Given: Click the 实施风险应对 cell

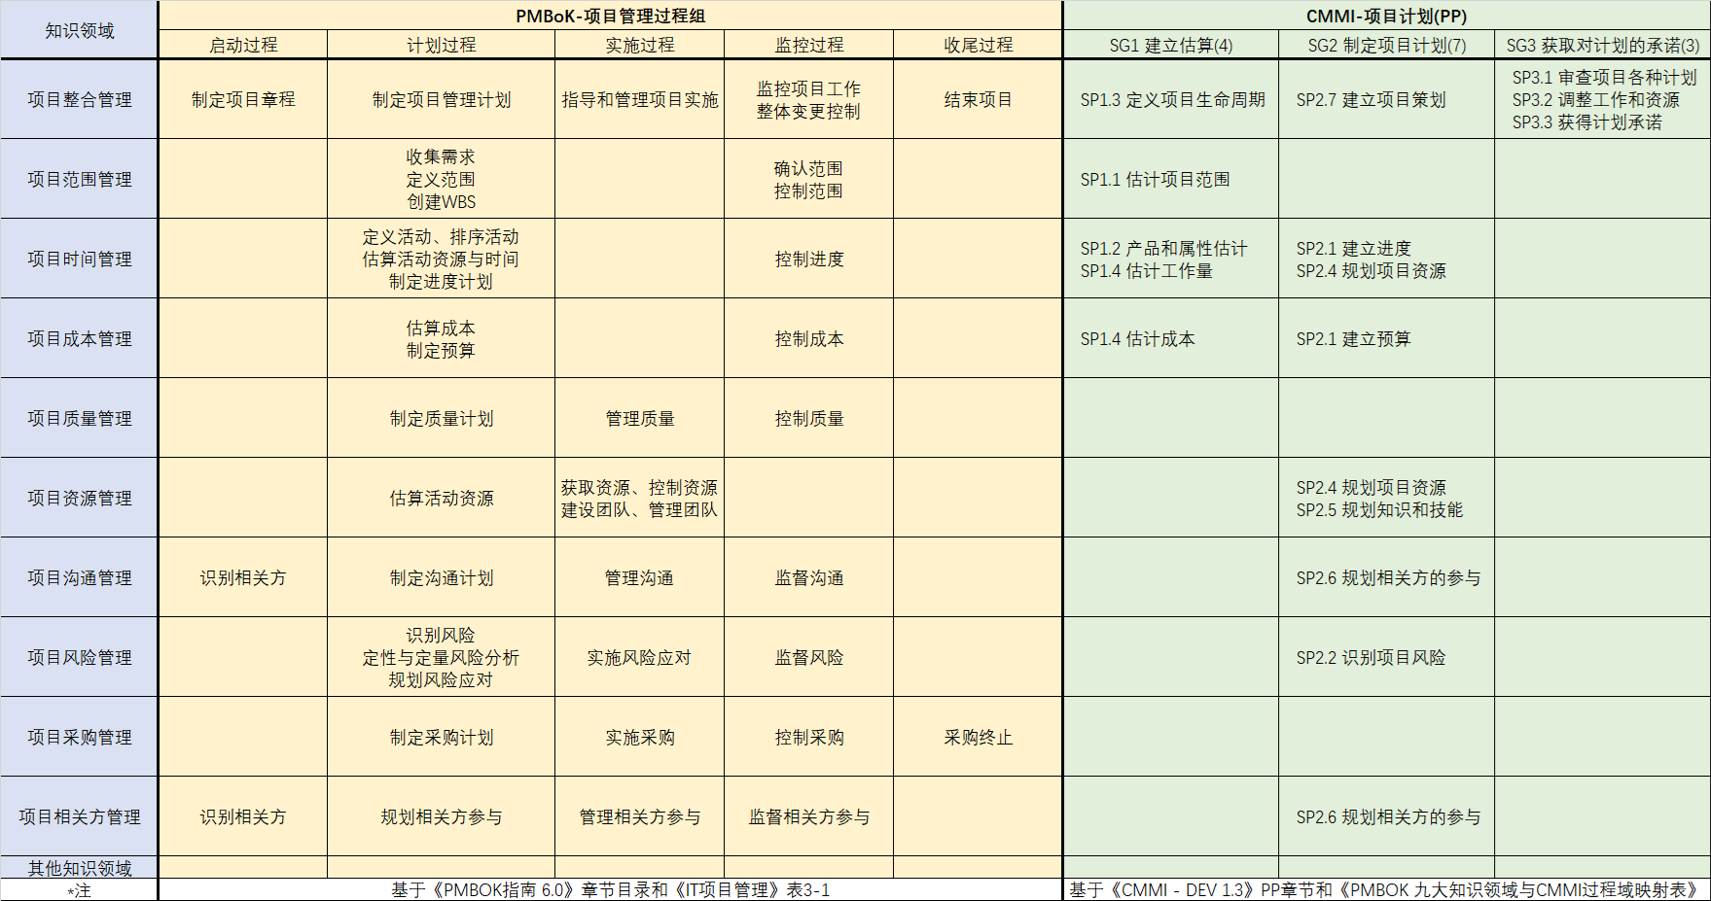Looking at the screenshot, I should tap(639, 657).
